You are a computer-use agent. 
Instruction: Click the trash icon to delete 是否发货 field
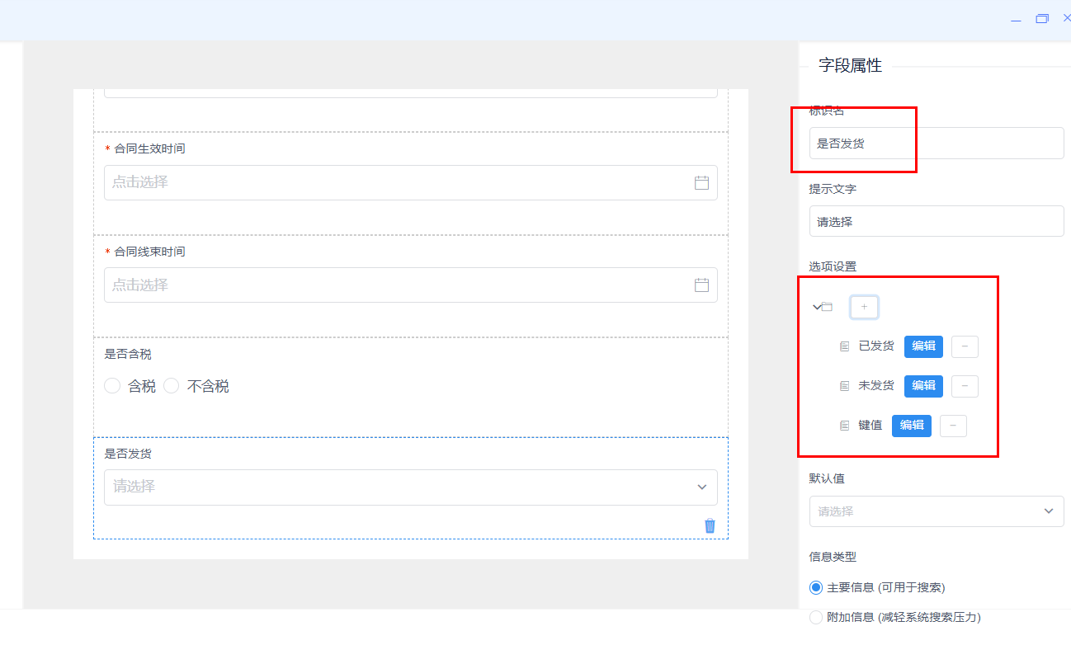tap(710, 525)
